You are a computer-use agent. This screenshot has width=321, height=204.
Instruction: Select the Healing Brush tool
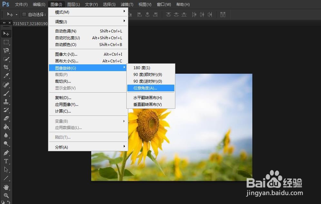point(6,85)
